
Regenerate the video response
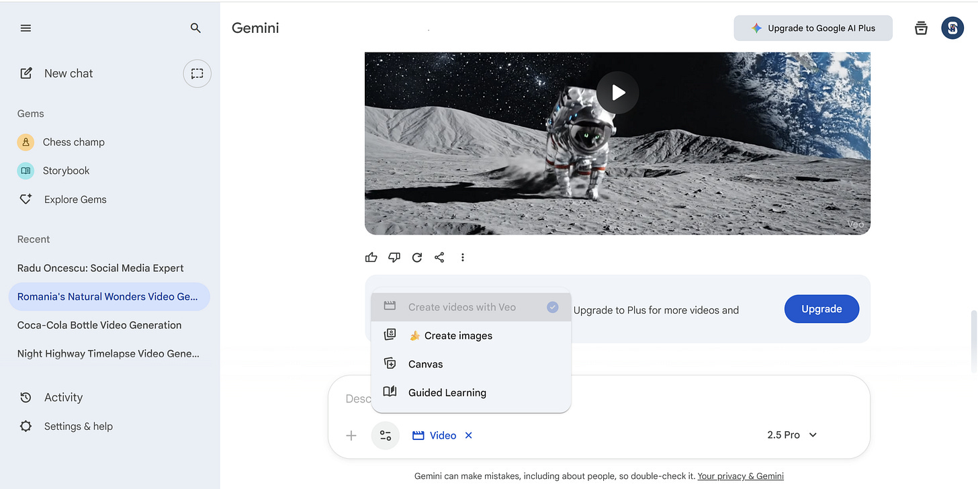pos(417,257)
